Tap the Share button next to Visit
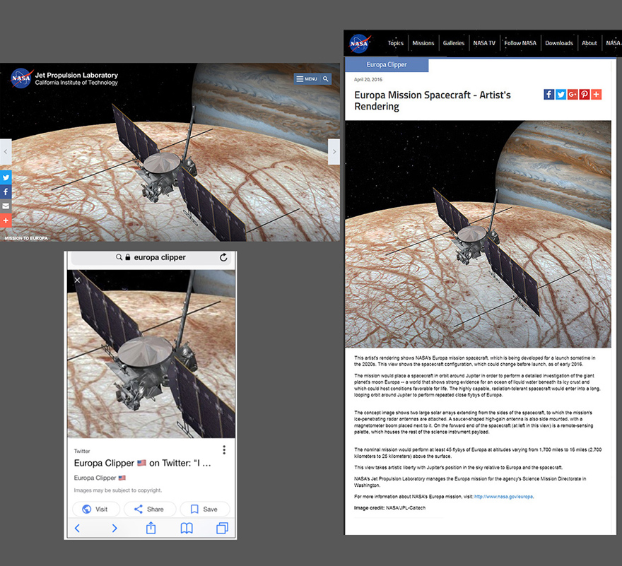The image size is (622, 566). [x=150, y=509]
